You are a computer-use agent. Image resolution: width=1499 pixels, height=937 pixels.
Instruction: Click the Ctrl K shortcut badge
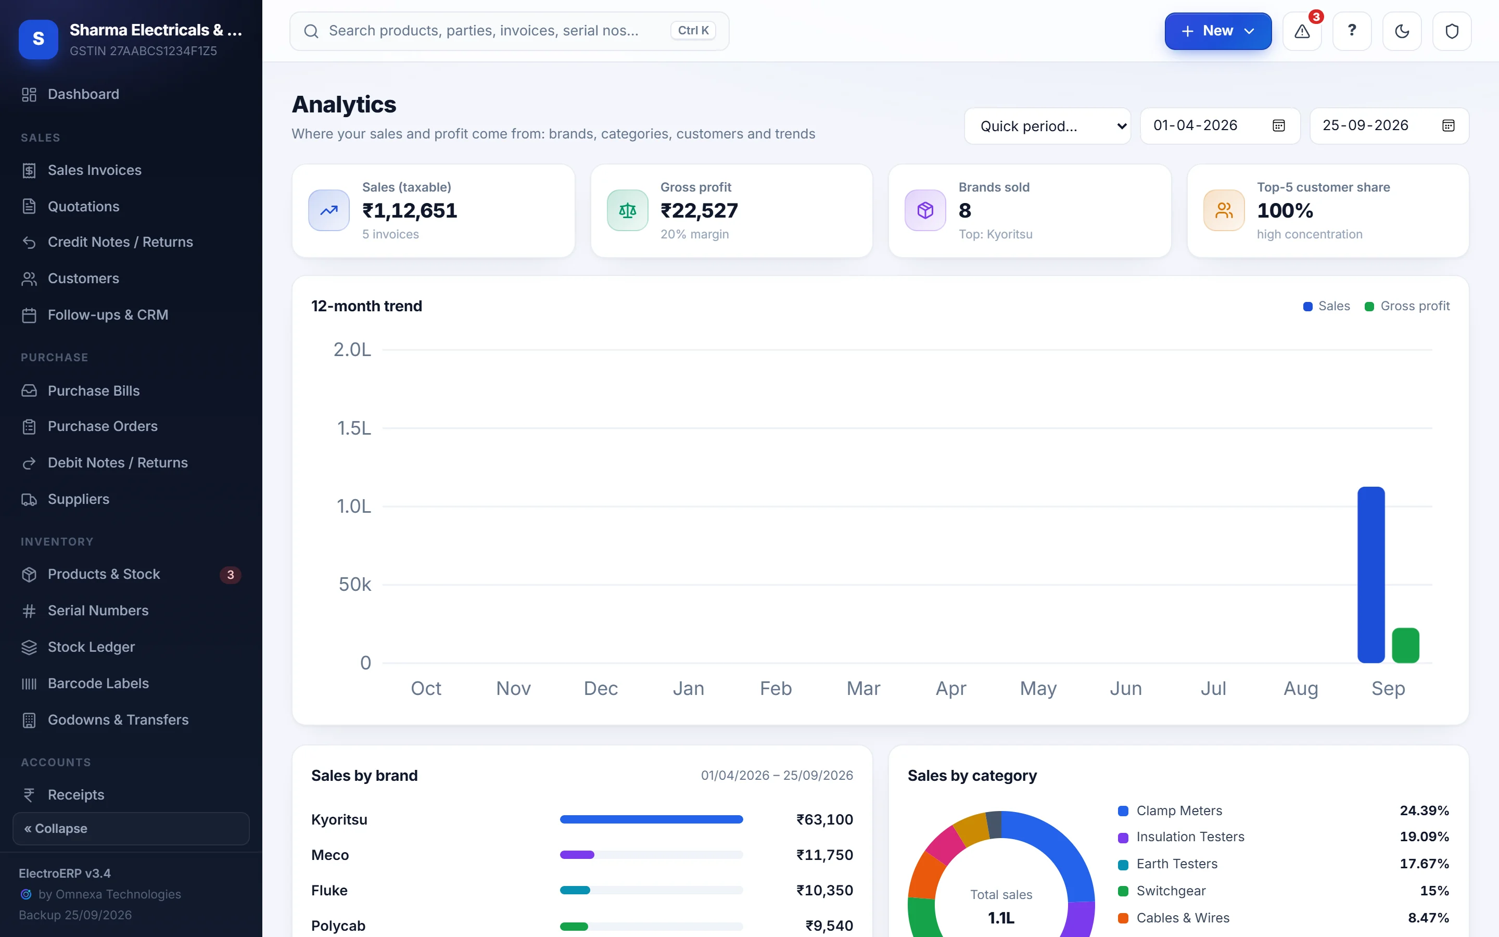coord(693,30)
